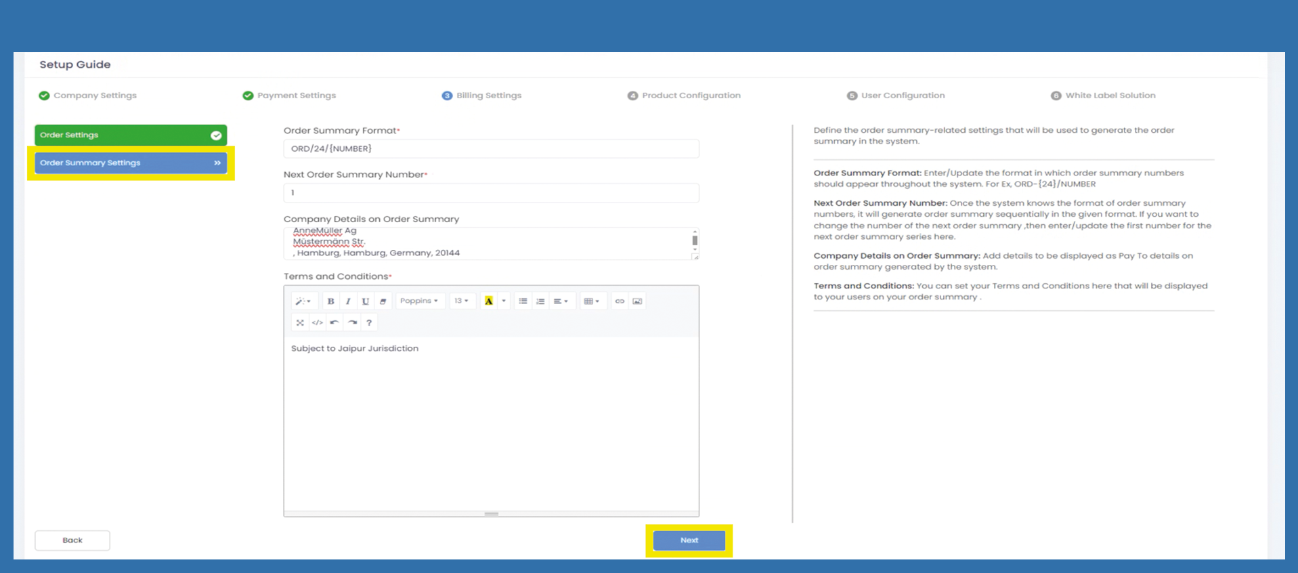This screenshot has width=1298, height=573.
Task: Toggle bold formatting in the editor
Action: (330, 301)
